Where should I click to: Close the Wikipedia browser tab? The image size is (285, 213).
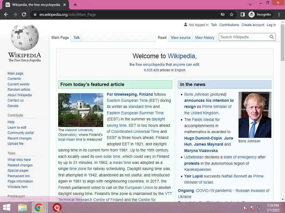pyautogui.click(x=65, y=5)
